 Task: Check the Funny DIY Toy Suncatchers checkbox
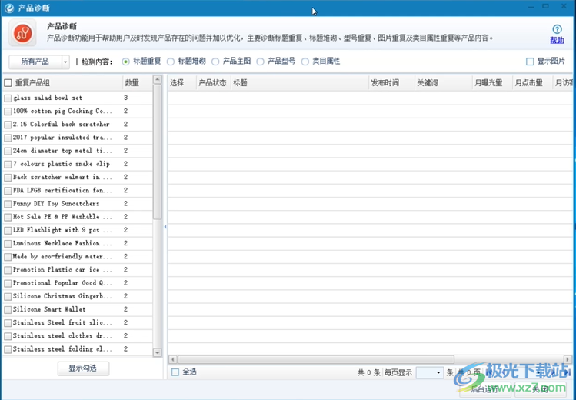click(x=8, y=204)
